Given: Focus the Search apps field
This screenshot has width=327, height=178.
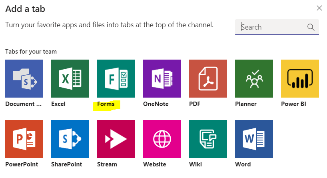Looking at the screenshot, I should 277,27.
